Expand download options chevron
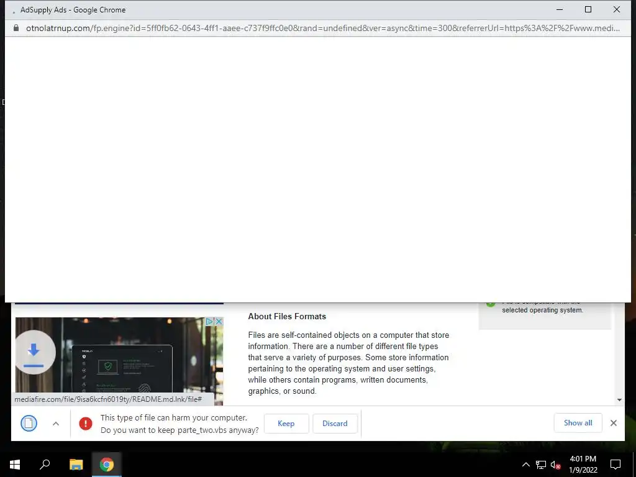Viewport: 636px width, 477px height. (56, 424)
